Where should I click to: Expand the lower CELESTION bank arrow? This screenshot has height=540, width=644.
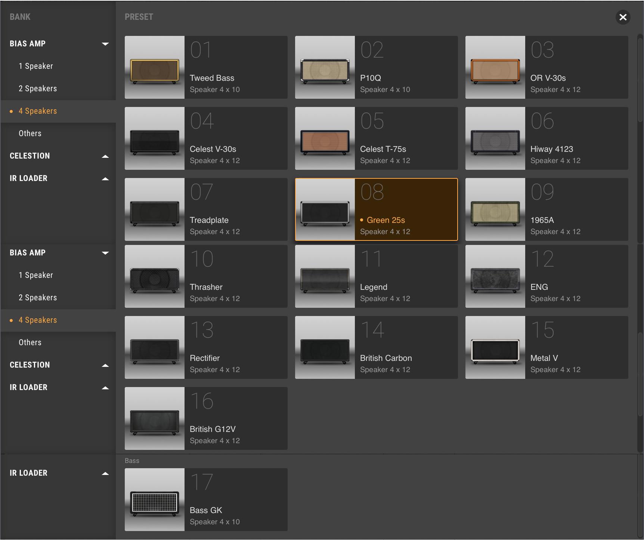coord(105,365)
